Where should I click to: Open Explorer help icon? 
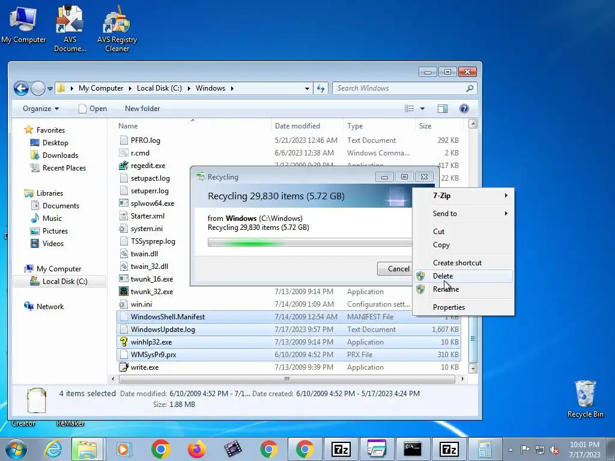click(x=464, y=109)
